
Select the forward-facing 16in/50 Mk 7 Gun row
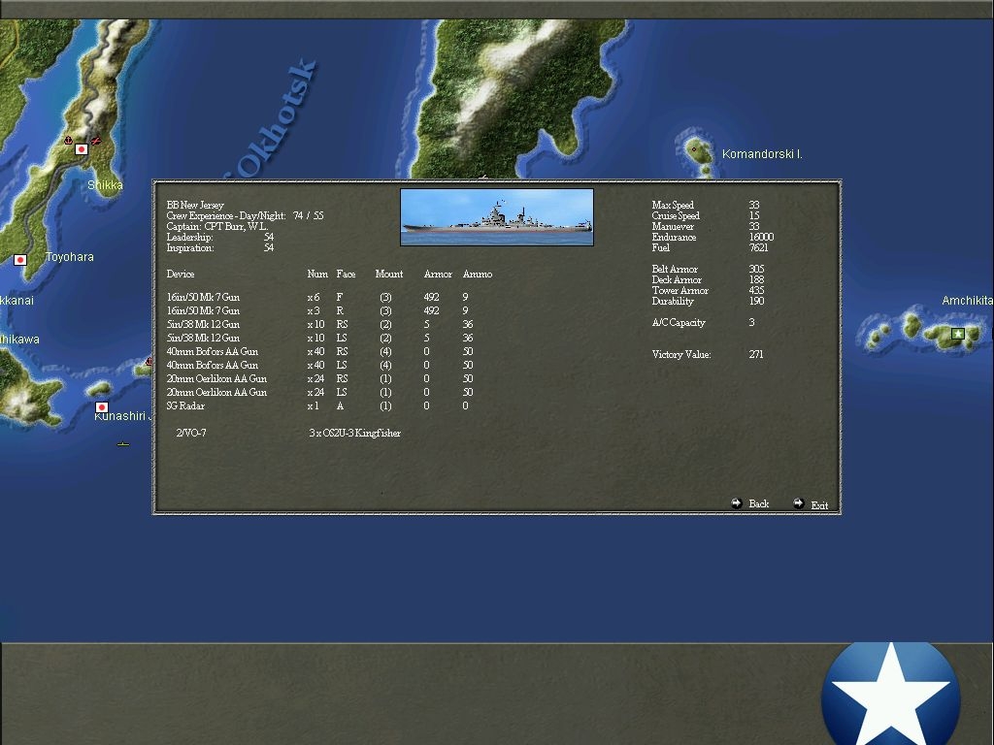coord(318,297)
